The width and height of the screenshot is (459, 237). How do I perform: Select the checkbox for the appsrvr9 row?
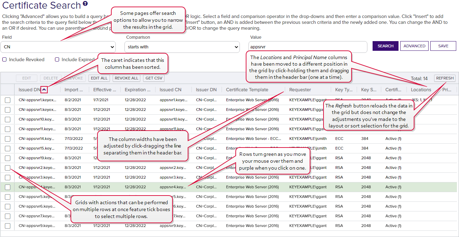pyautogui.click(x=8, y=226)
